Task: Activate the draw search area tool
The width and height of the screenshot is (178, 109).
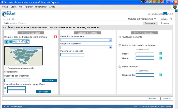Action: pyautogui.click(x=7, y=42)
